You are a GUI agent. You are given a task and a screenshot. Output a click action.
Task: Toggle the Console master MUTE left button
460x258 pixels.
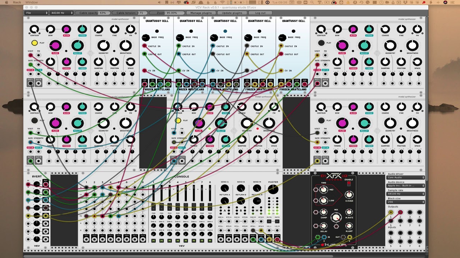[x=269, y=221]
